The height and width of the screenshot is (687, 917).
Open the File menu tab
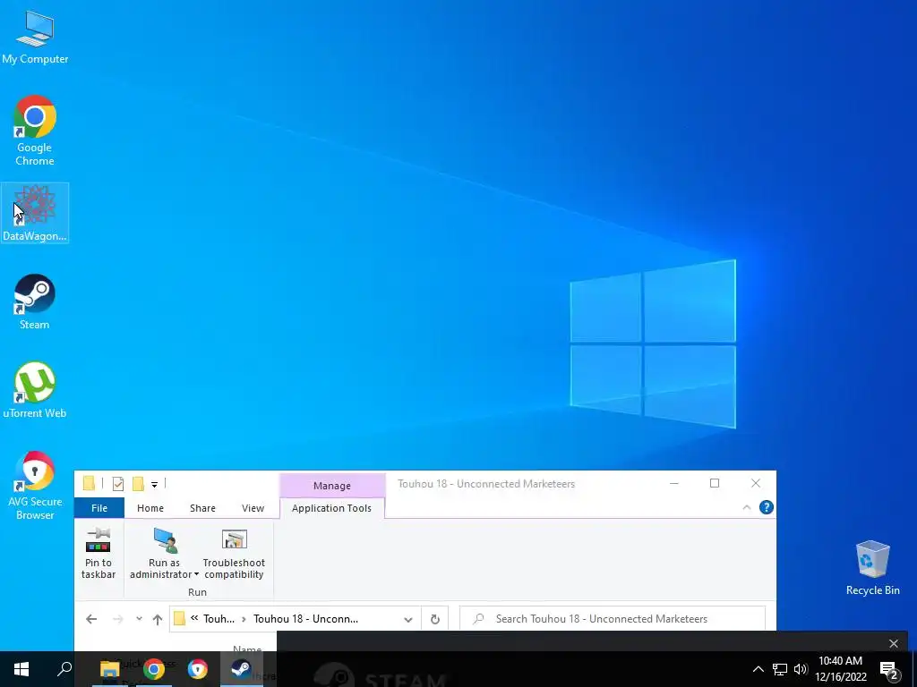(x=99, y=508)
